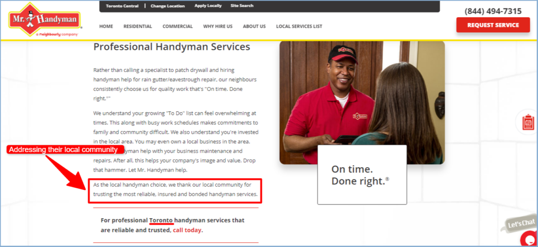Call the phone number (844) 494-7315

click(493, 12)
